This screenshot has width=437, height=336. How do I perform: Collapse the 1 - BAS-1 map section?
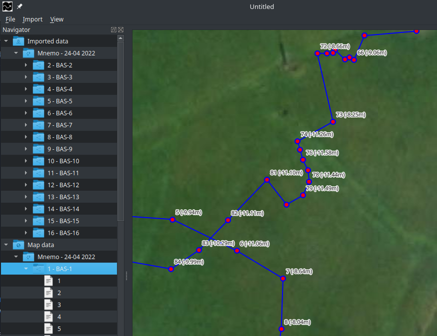(26, 269)
